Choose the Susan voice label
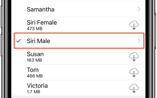This screenshot has height=98, width=157. click(35, 54)
